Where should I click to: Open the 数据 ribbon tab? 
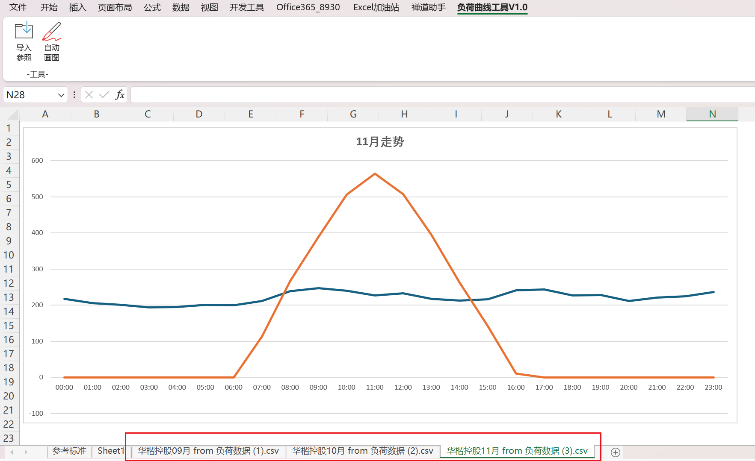point(181,7)
